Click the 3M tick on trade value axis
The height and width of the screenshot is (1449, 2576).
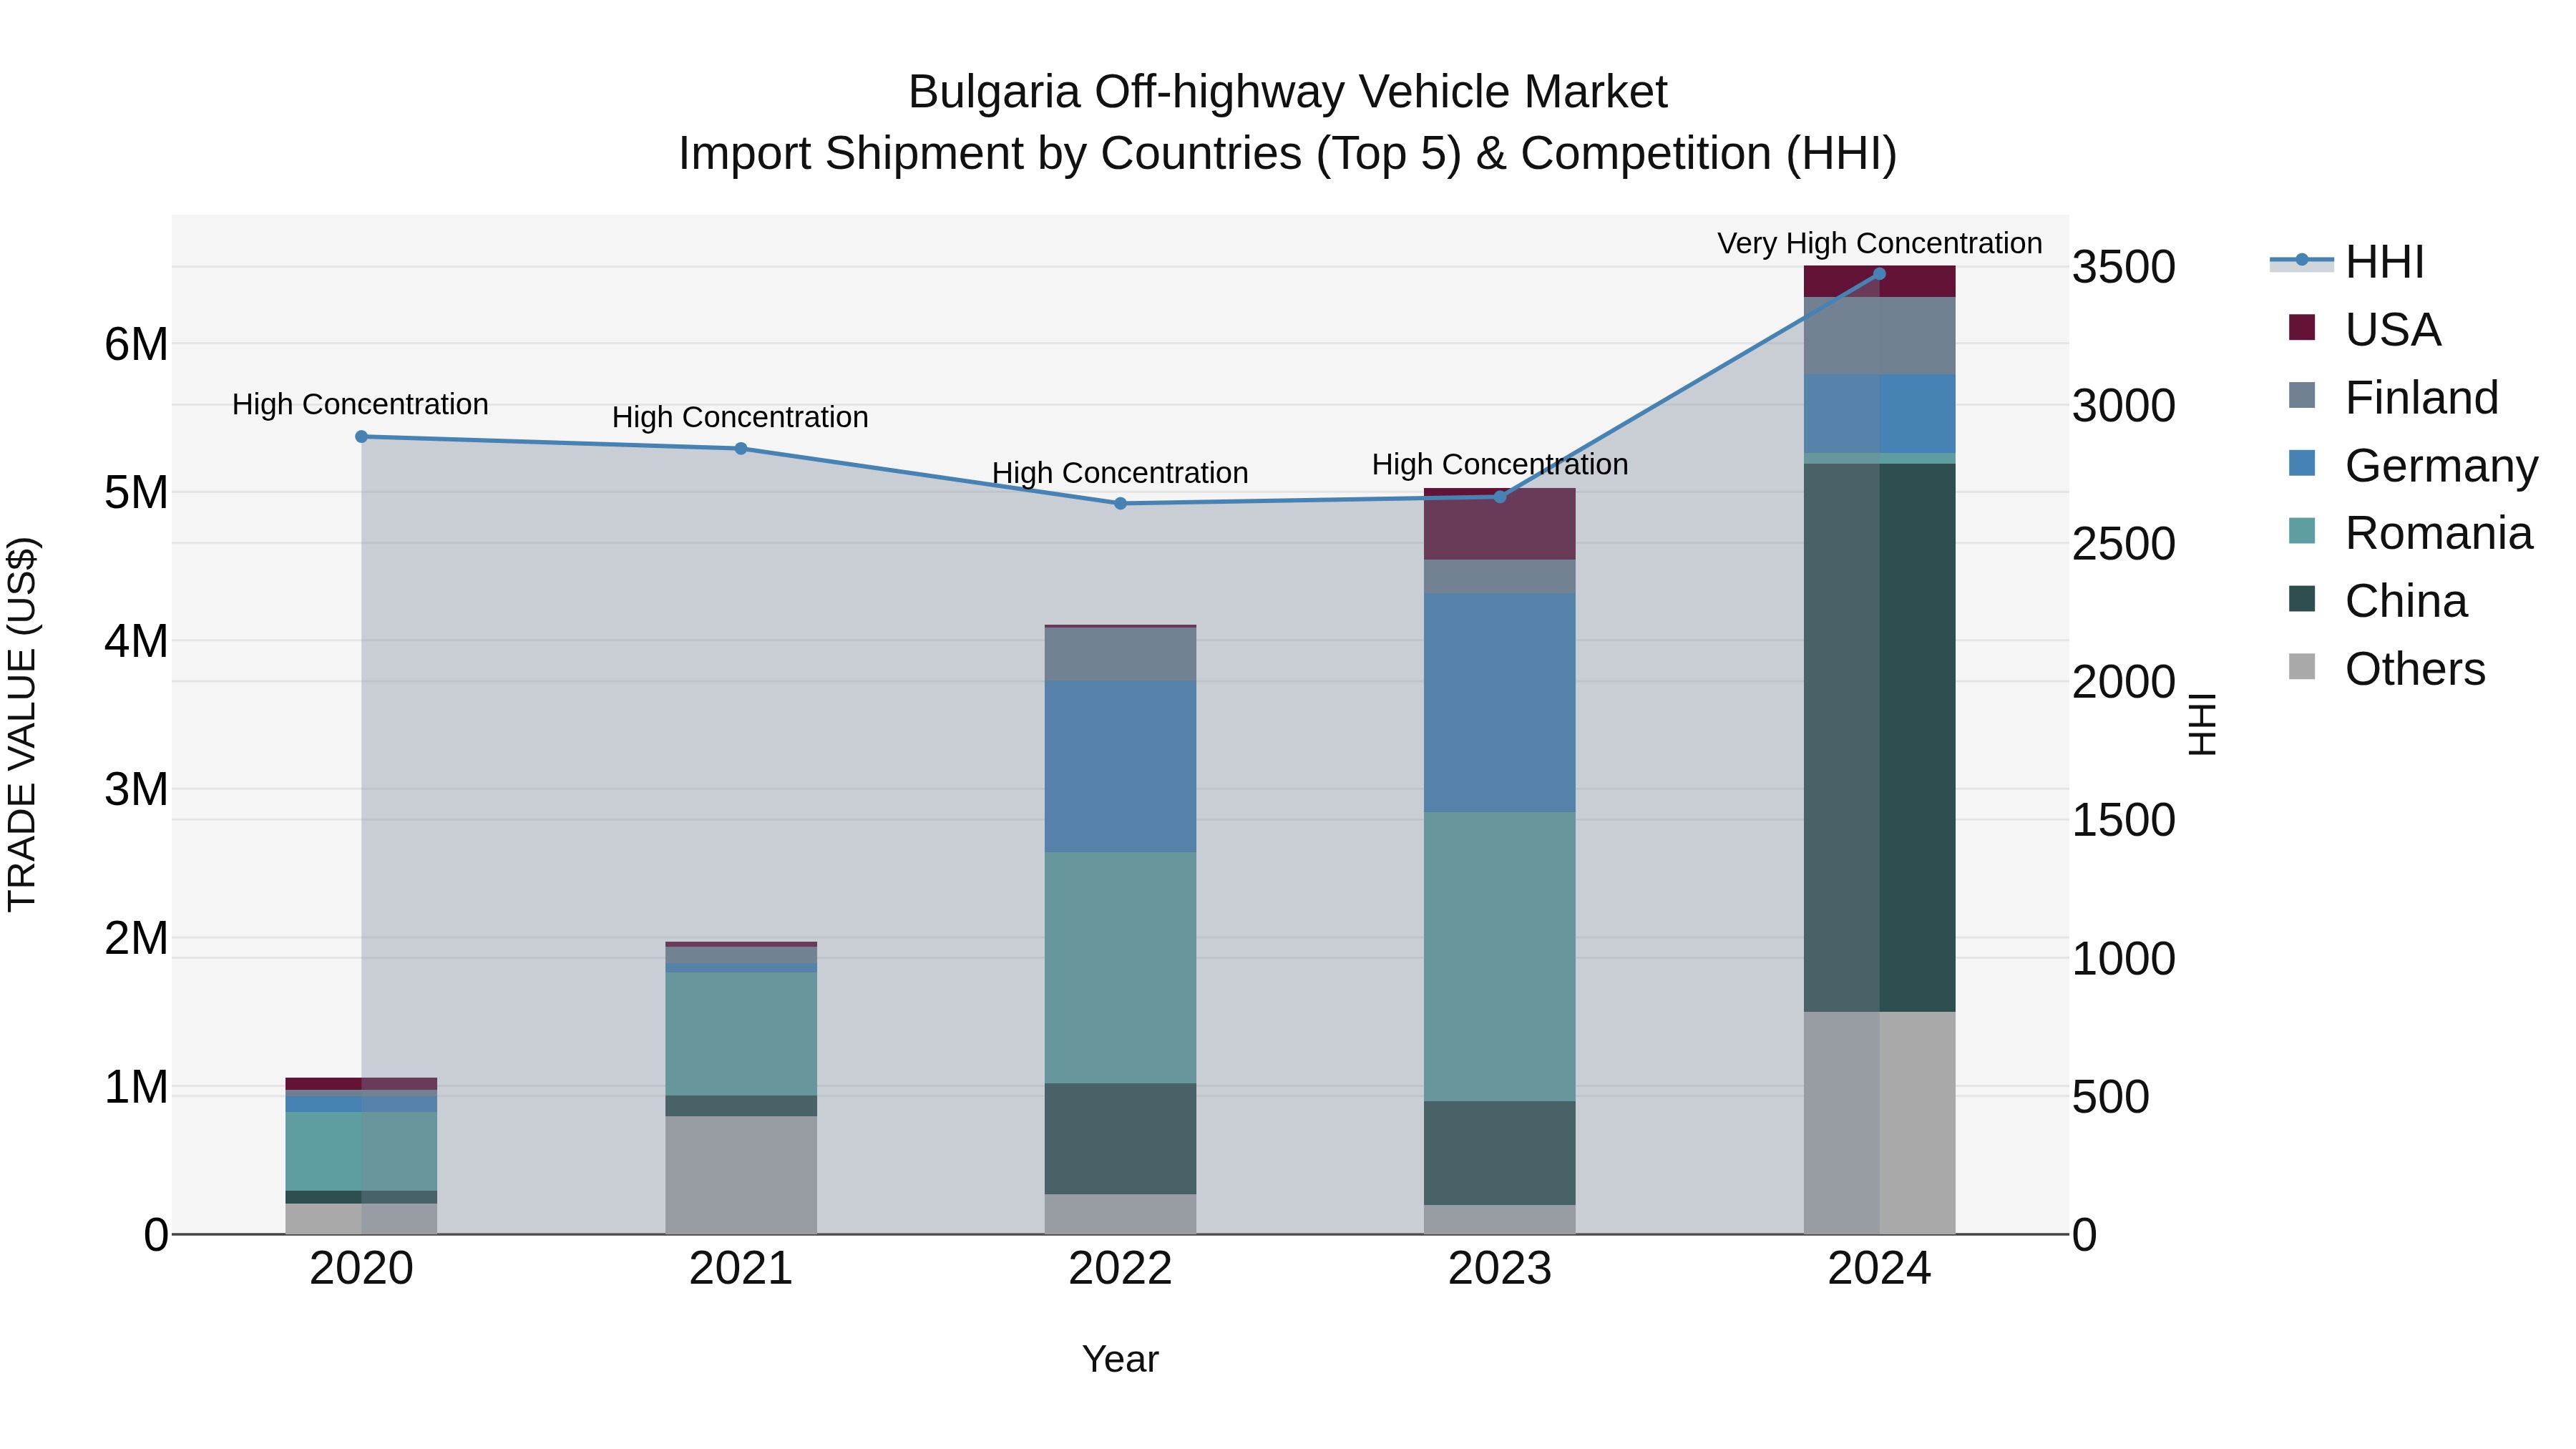coord(136,790)
